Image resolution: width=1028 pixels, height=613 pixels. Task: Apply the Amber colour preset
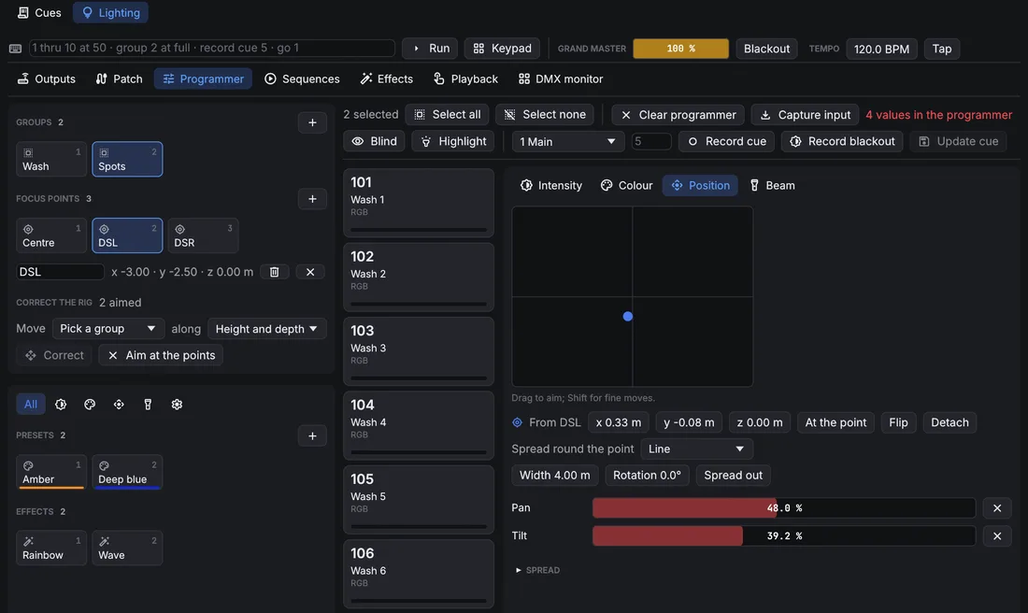51,473
